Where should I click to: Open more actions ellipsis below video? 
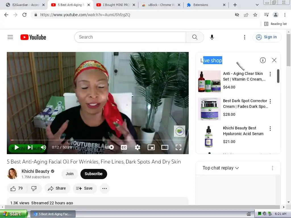(105, 188)
